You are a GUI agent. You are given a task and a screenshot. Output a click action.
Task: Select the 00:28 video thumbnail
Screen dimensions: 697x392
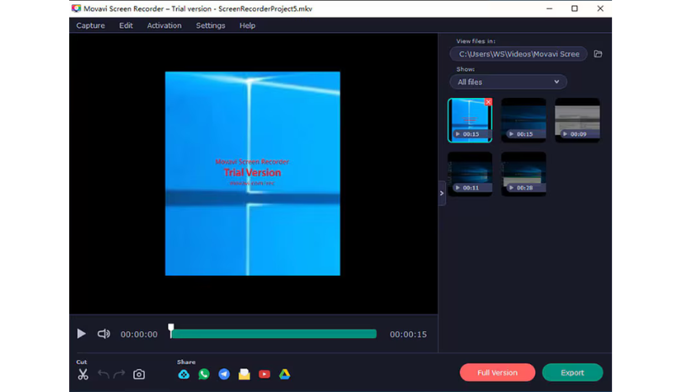[523, 174]
